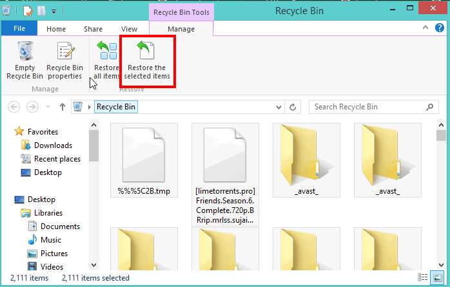Expand the Customize Quick Access Toolbar dropdown
The image size is (450, 287).
[x=54, y=12]
